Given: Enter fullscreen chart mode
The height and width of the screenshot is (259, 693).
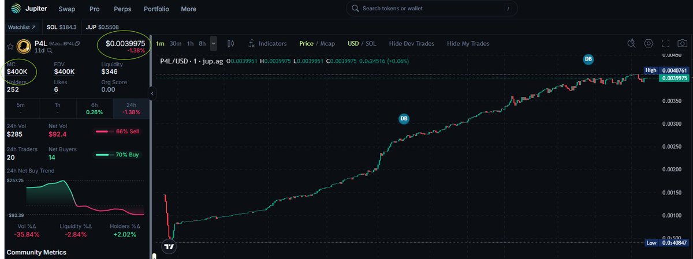Looking at the screenshot, I should (x=666, y=43).
